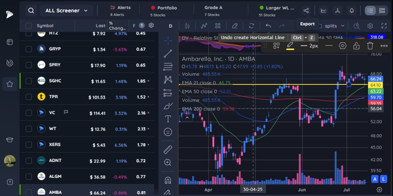Select the zoom in tool
This screenshot has width=393, height=196.
click(x=167, y=163)
